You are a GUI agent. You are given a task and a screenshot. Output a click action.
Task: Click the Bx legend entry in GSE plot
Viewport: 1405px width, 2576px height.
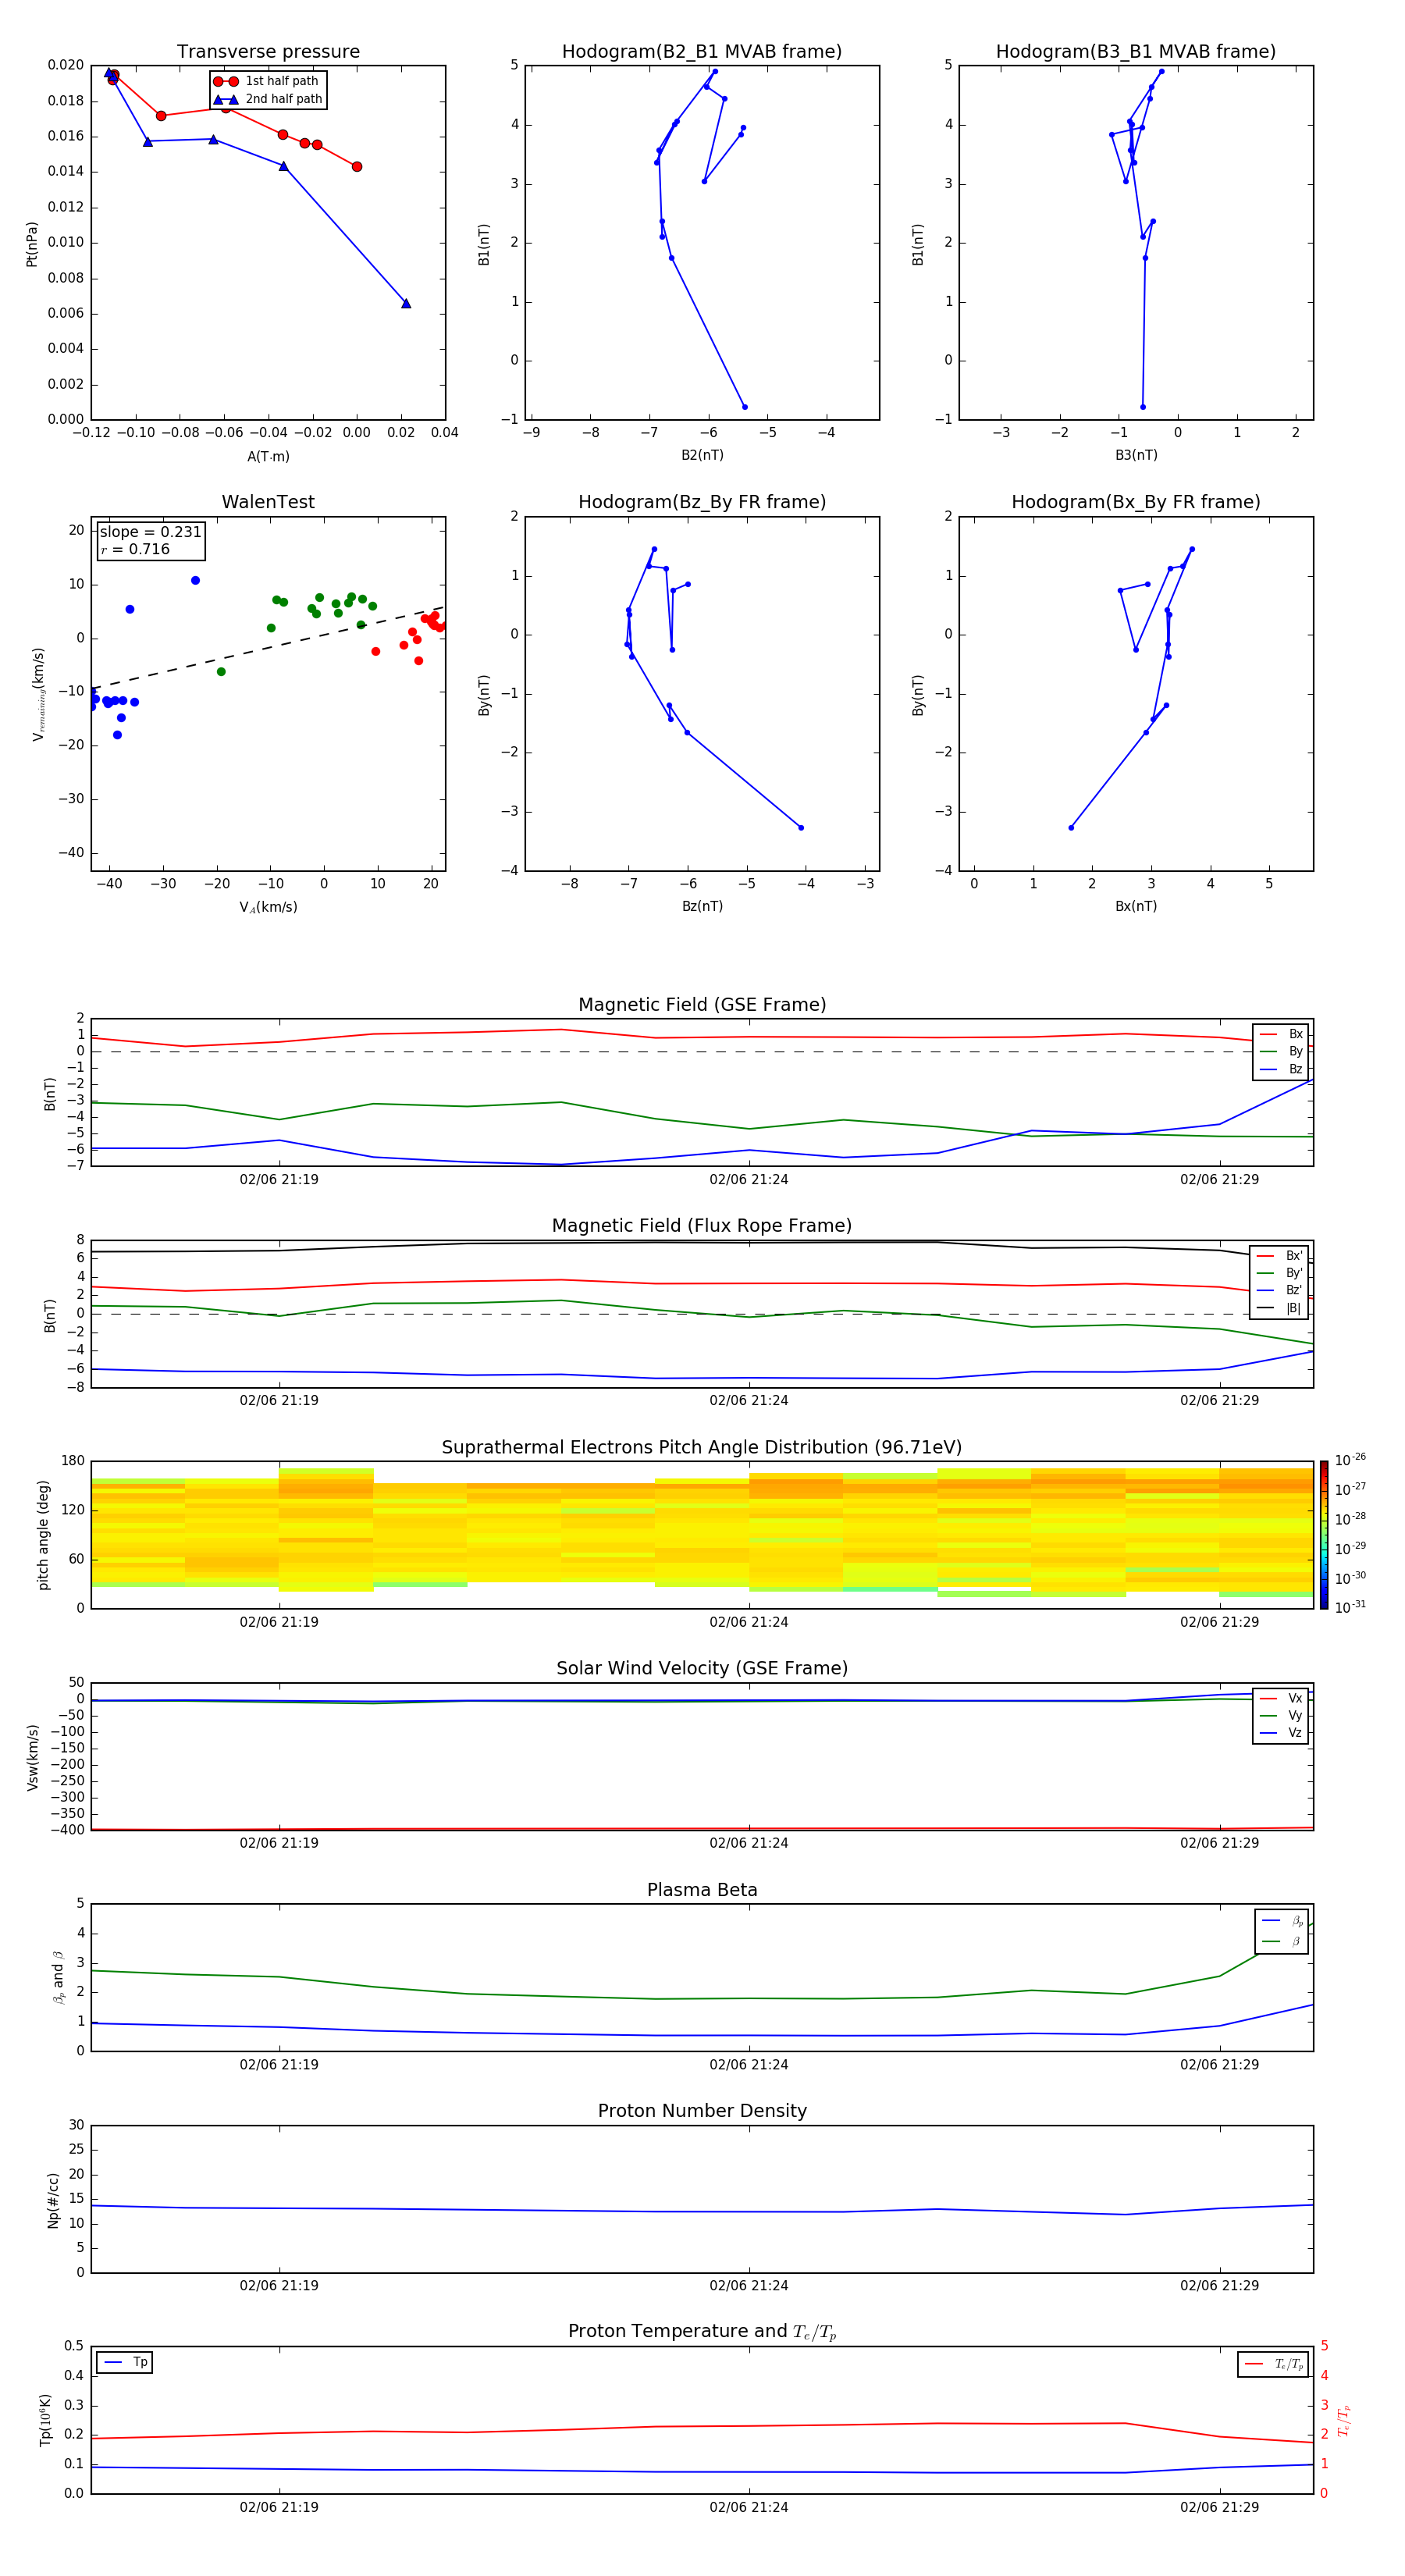pos(1281,1034)
